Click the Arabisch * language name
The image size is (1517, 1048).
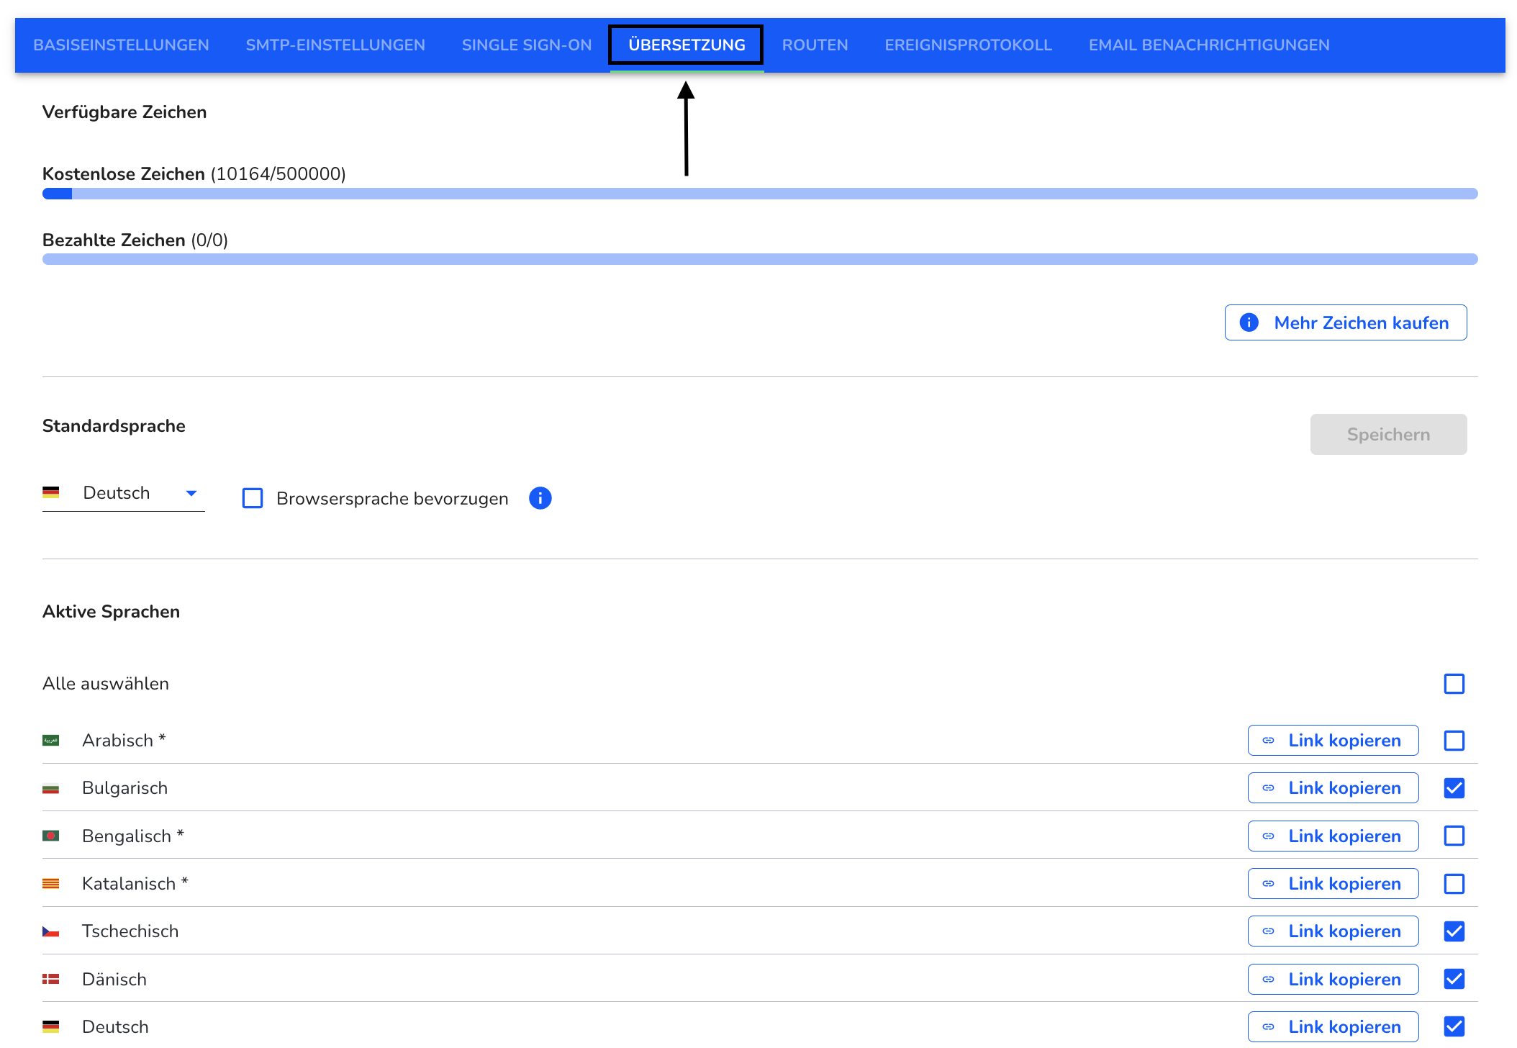point(124,741)
